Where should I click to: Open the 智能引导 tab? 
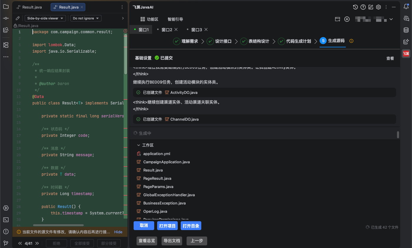coord(175,19)
